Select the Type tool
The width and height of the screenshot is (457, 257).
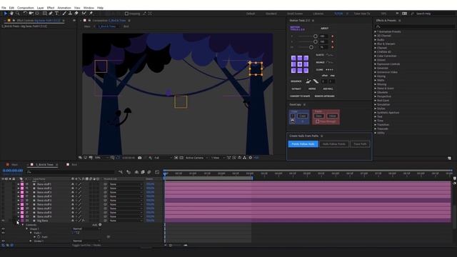[x=56, y=14]
